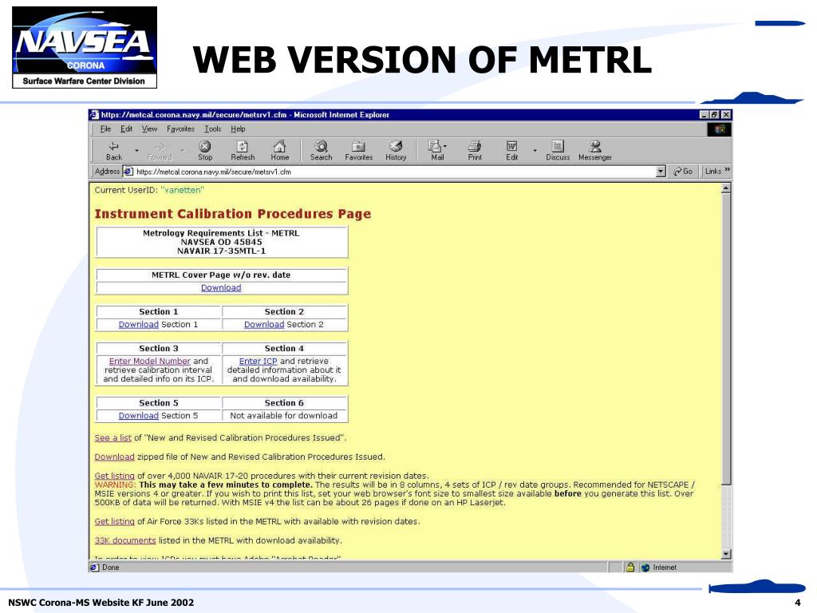Click 'Not available for download' text
817x613 pixels.
[x=284, y=415]
